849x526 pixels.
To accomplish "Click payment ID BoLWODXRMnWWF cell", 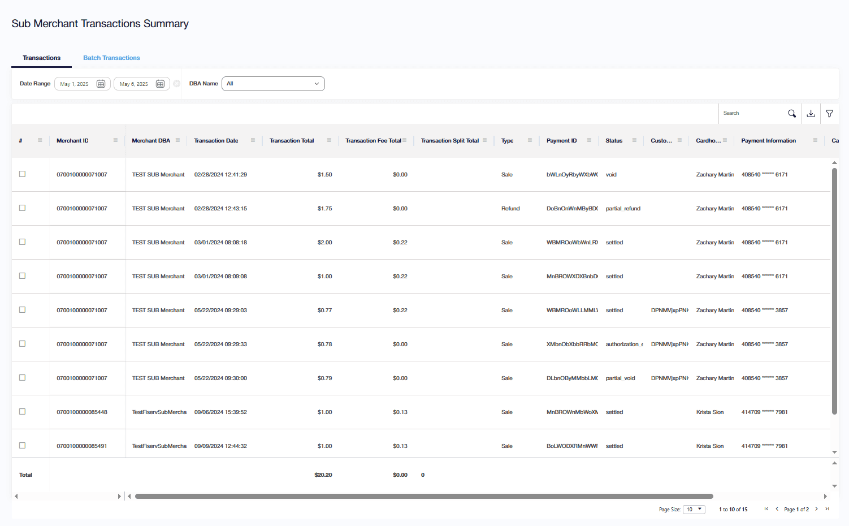I will point(572,446).
